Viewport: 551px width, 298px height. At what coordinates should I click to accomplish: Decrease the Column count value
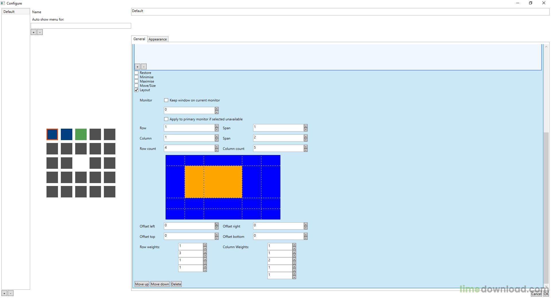tap(306, 150)
